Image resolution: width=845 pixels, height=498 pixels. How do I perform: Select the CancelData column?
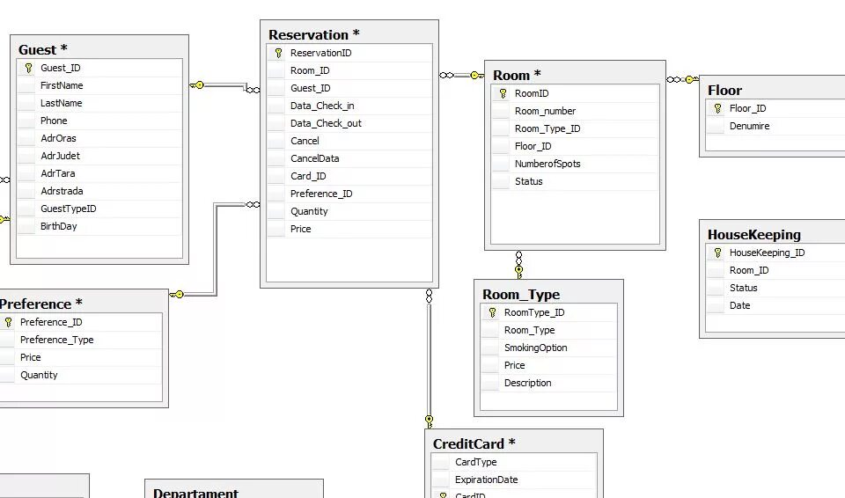tap(349, 158)
